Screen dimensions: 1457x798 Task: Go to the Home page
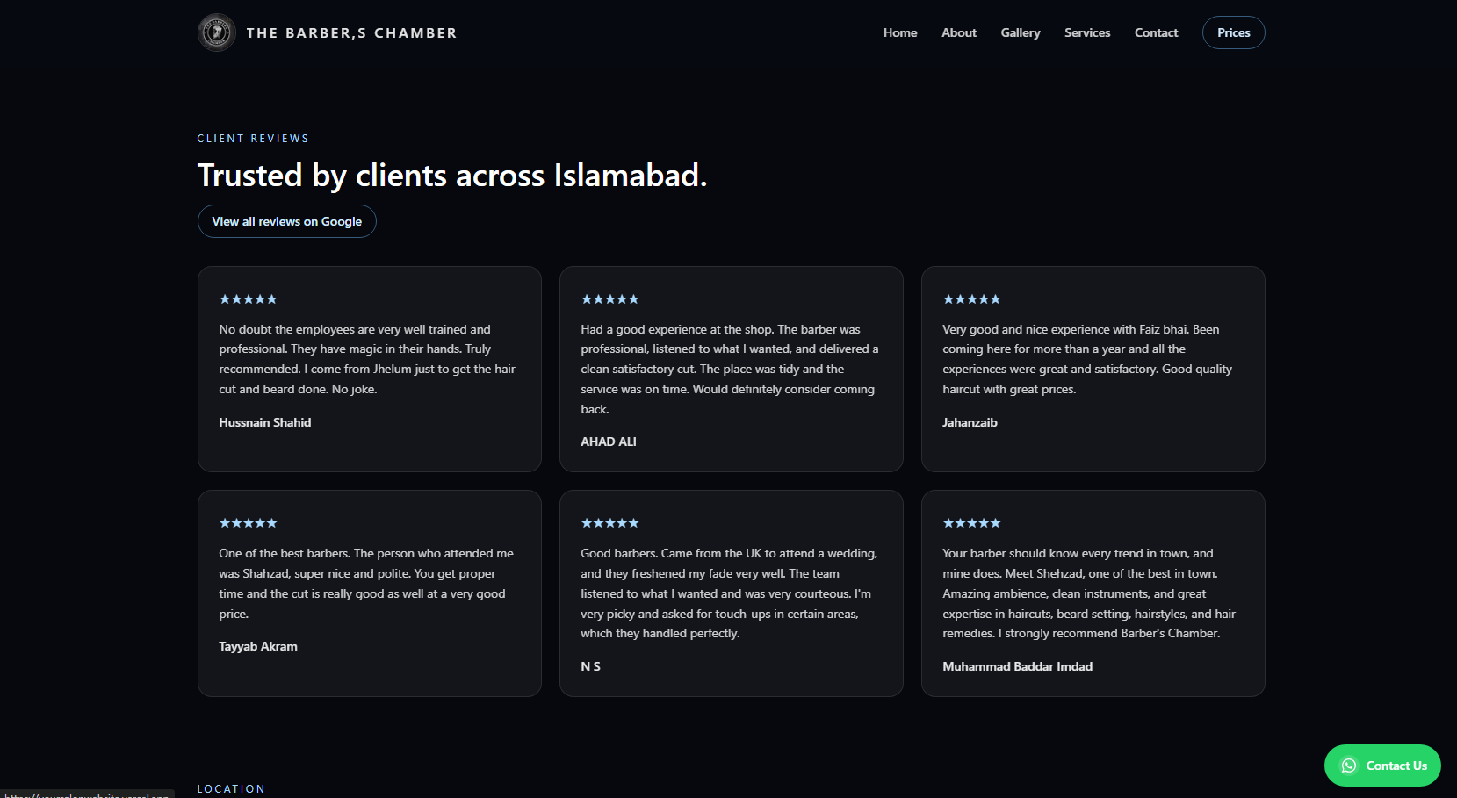coord(899,32)
